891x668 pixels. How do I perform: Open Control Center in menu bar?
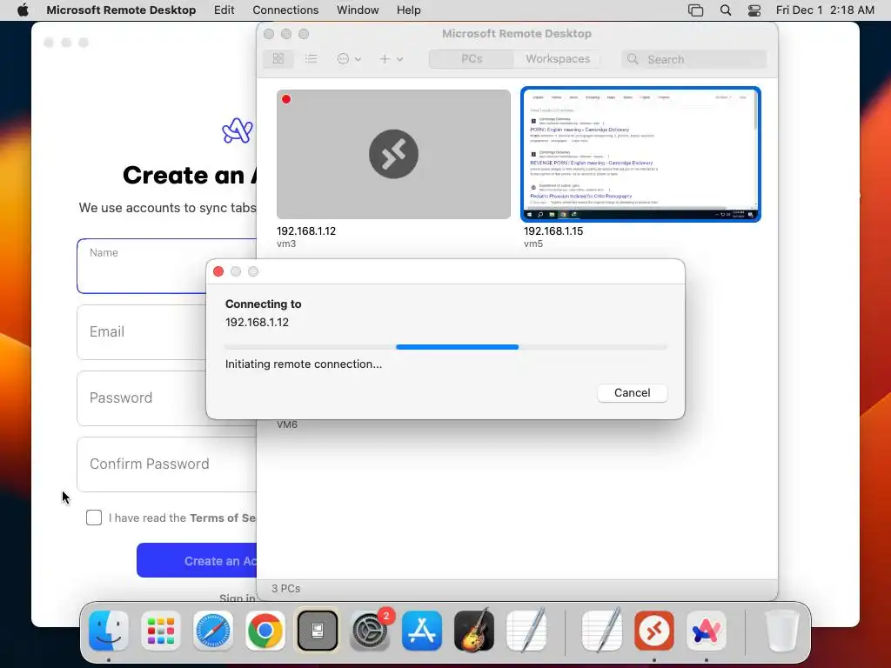click(754, 10)
